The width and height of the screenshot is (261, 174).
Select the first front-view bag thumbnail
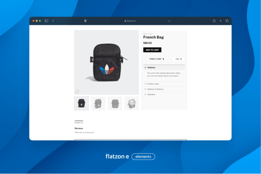[x=81, y=103]
